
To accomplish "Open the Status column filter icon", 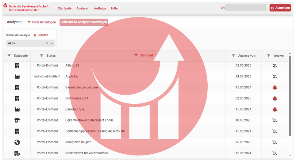I will click(41, 55).
